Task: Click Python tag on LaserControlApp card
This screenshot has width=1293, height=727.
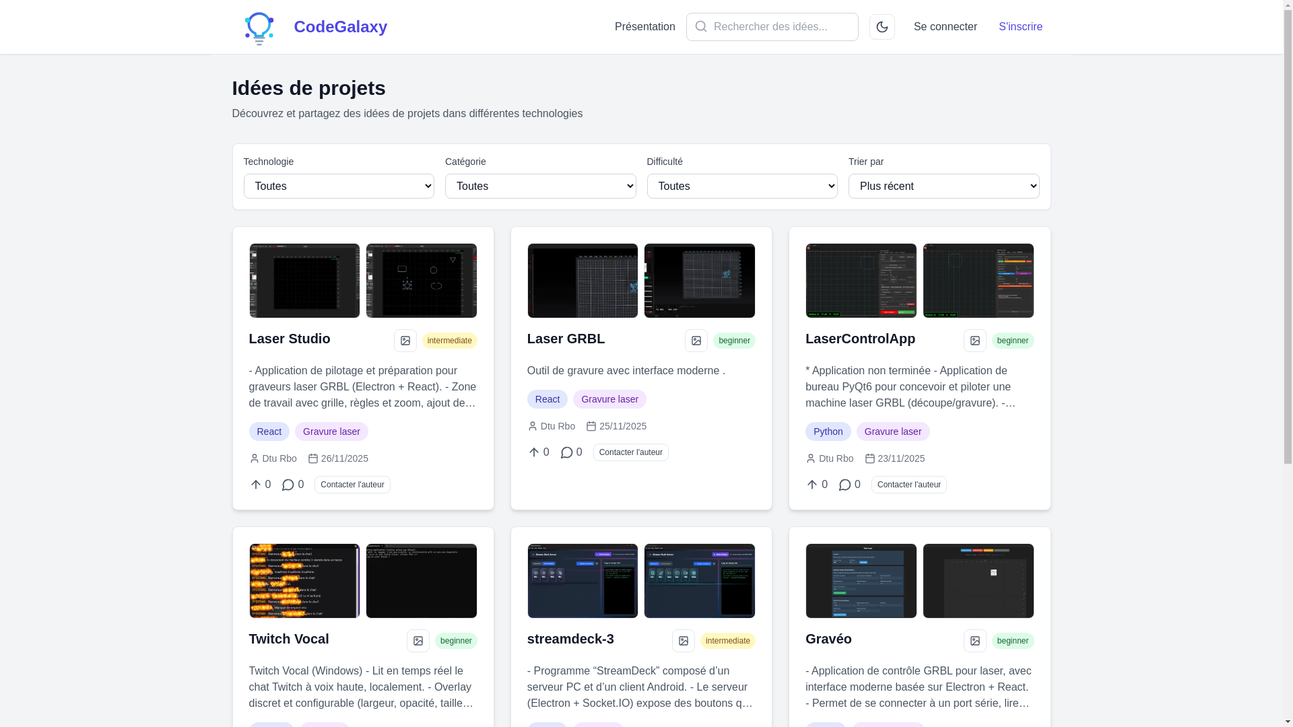Action: [828, 431]
